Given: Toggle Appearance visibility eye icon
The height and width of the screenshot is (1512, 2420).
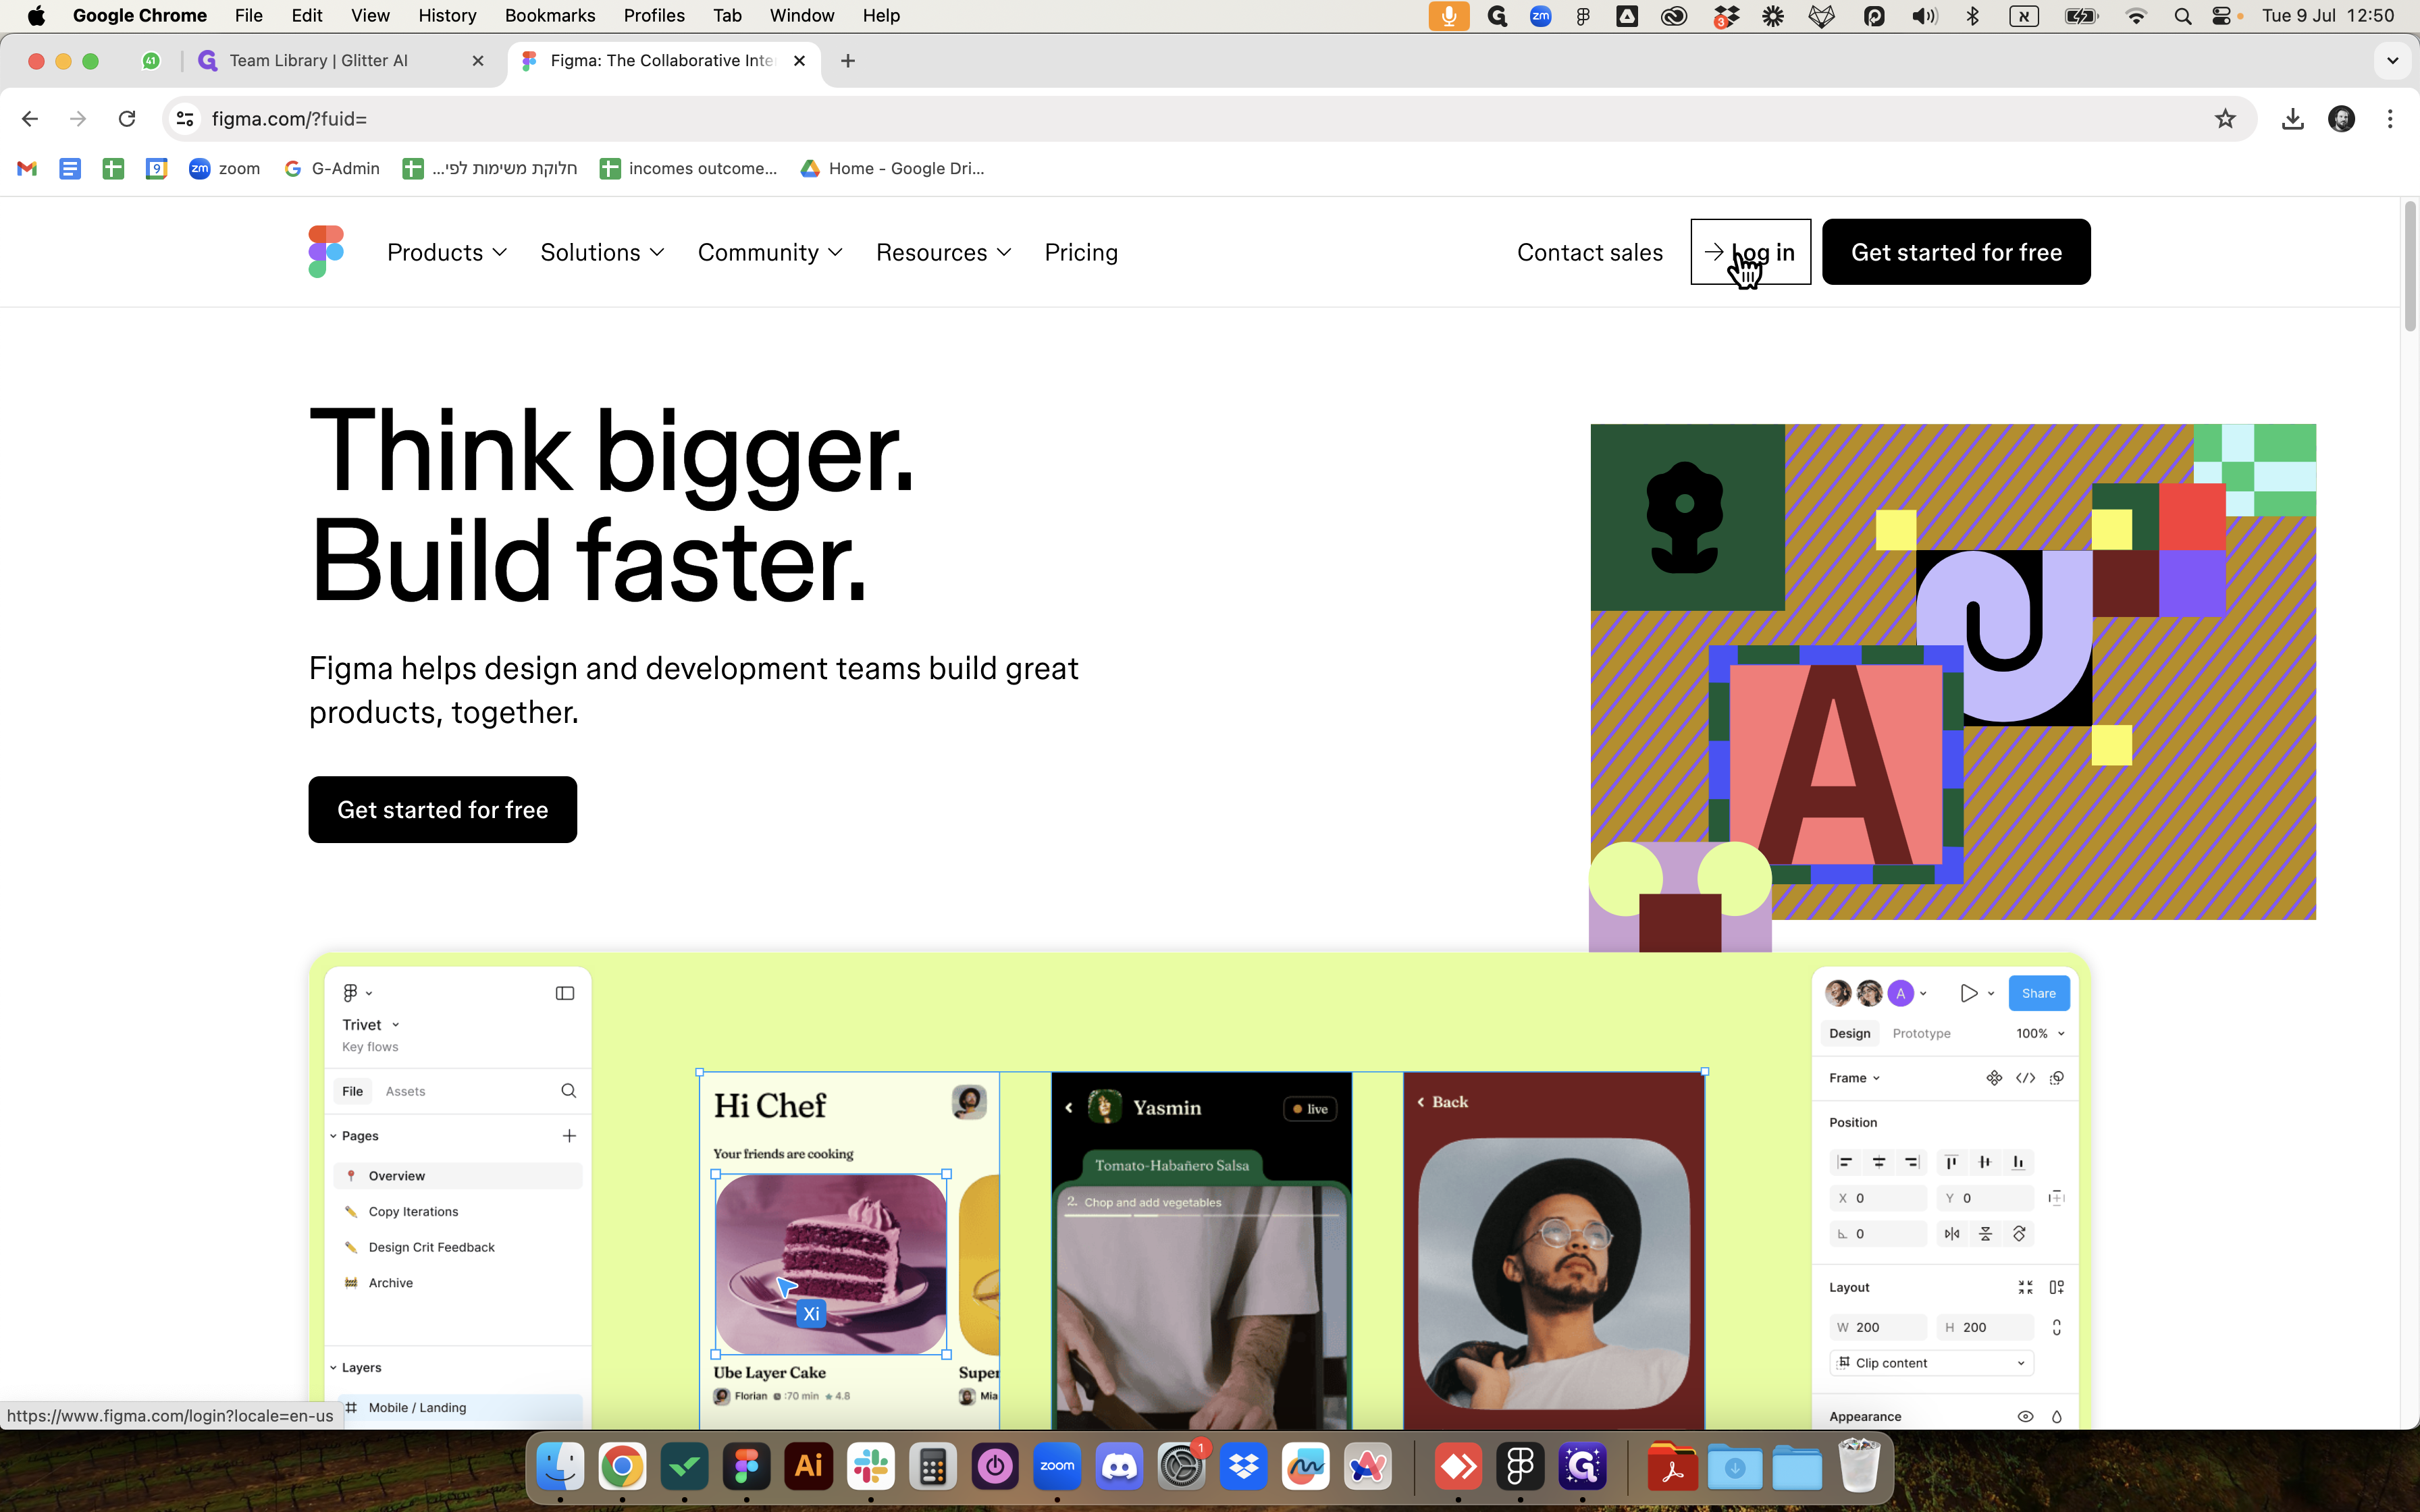Looking at the screenshot, I should [x=2026, y=1417].
